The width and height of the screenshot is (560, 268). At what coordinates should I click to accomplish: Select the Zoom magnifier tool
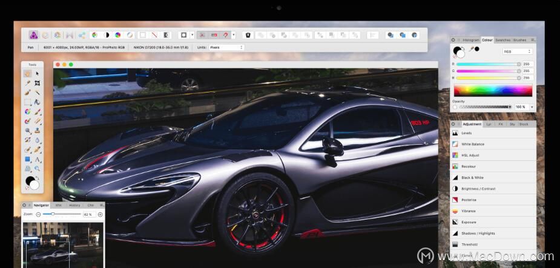click(37, 168)
